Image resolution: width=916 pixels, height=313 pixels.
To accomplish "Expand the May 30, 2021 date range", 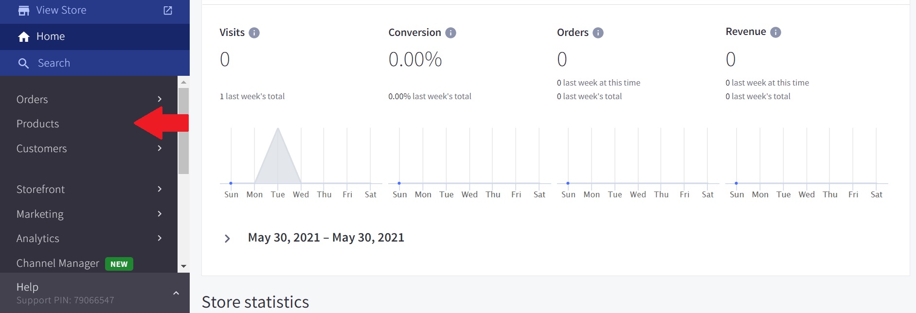I will [227, 238].
